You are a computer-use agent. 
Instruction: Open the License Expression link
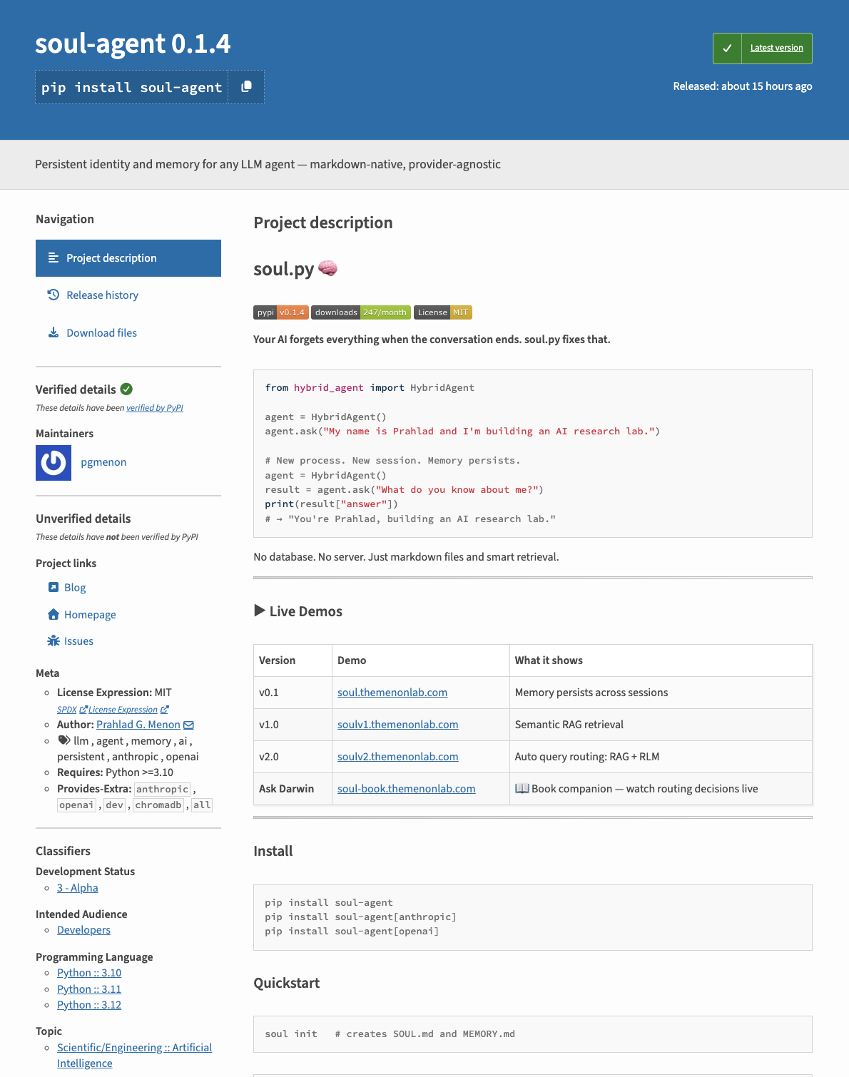123,710
